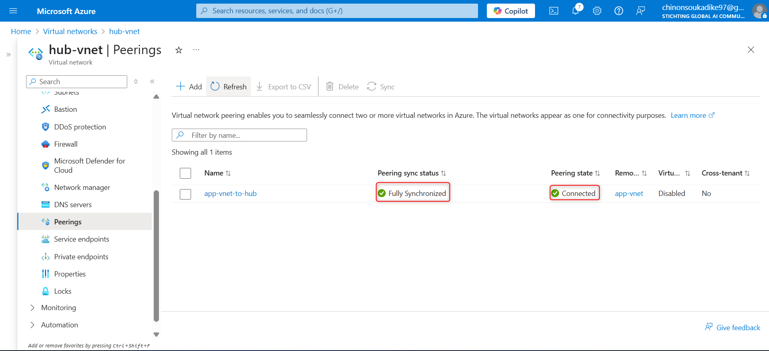Click the Disabled cell in the row
This screenshot has width=769, height=351.
pyautogui.click(x=671, y=194)
